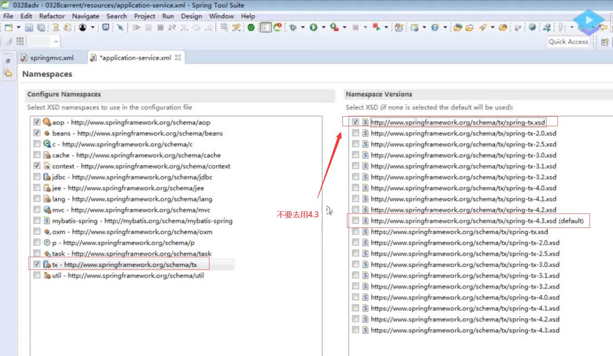Viewport: 613px width, 356px height.
Task: Open the Project menu
Action: (x=145, y=16)
